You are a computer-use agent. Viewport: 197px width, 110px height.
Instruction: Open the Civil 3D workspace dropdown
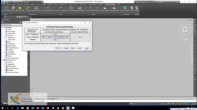click(x=33, y=2)
